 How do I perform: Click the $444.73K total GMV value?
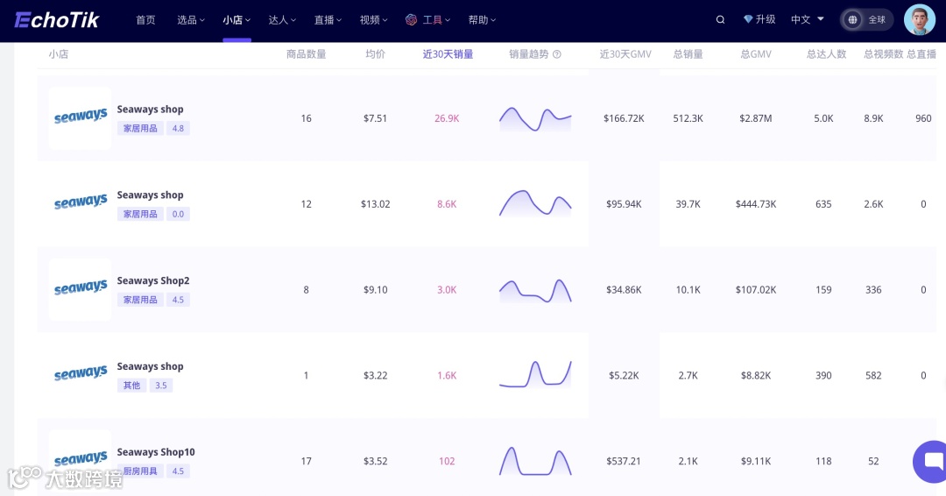coord(756,204)
